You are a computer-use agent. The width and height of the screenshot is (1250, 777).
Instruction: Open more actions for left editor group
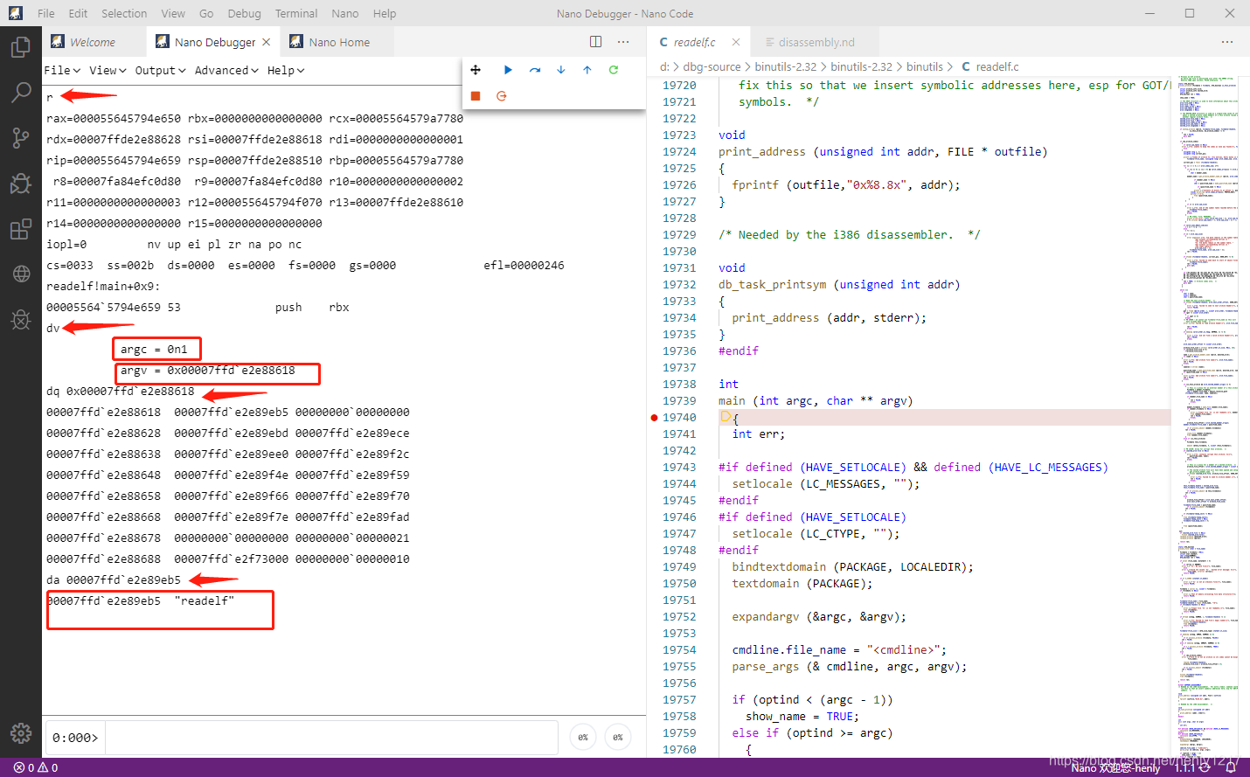[x=623, y=42]
